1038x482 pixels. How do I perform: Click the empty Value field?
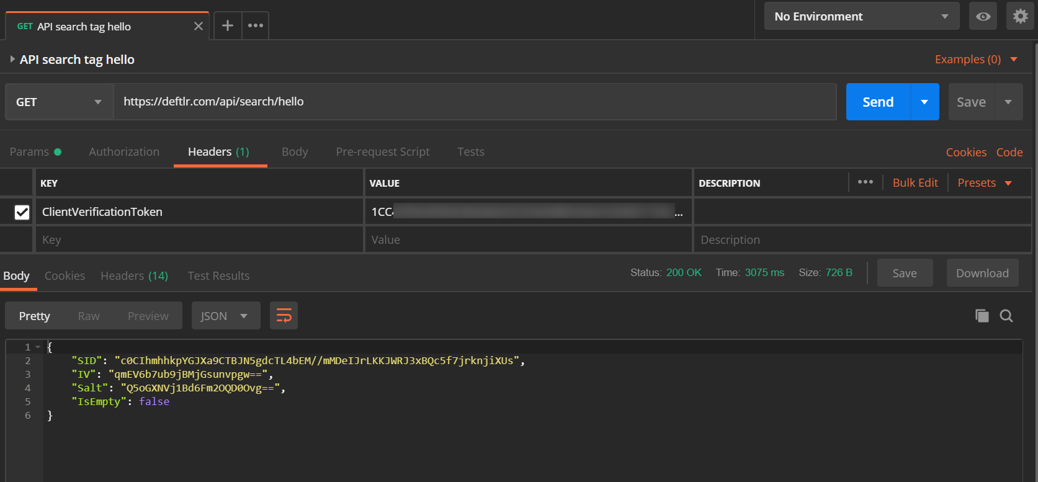point(528,239)
